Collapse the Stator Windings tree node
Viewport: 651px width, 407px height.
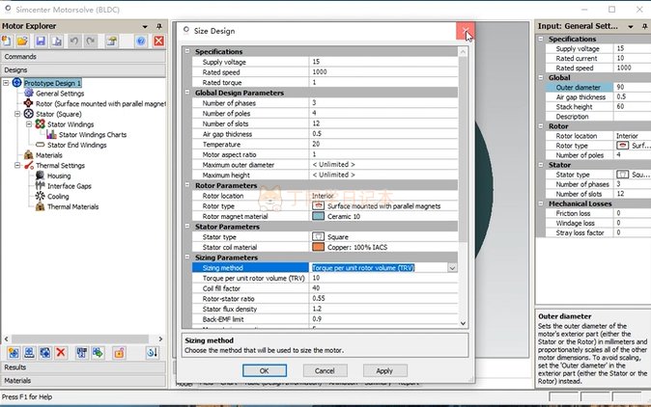[29, 124]
